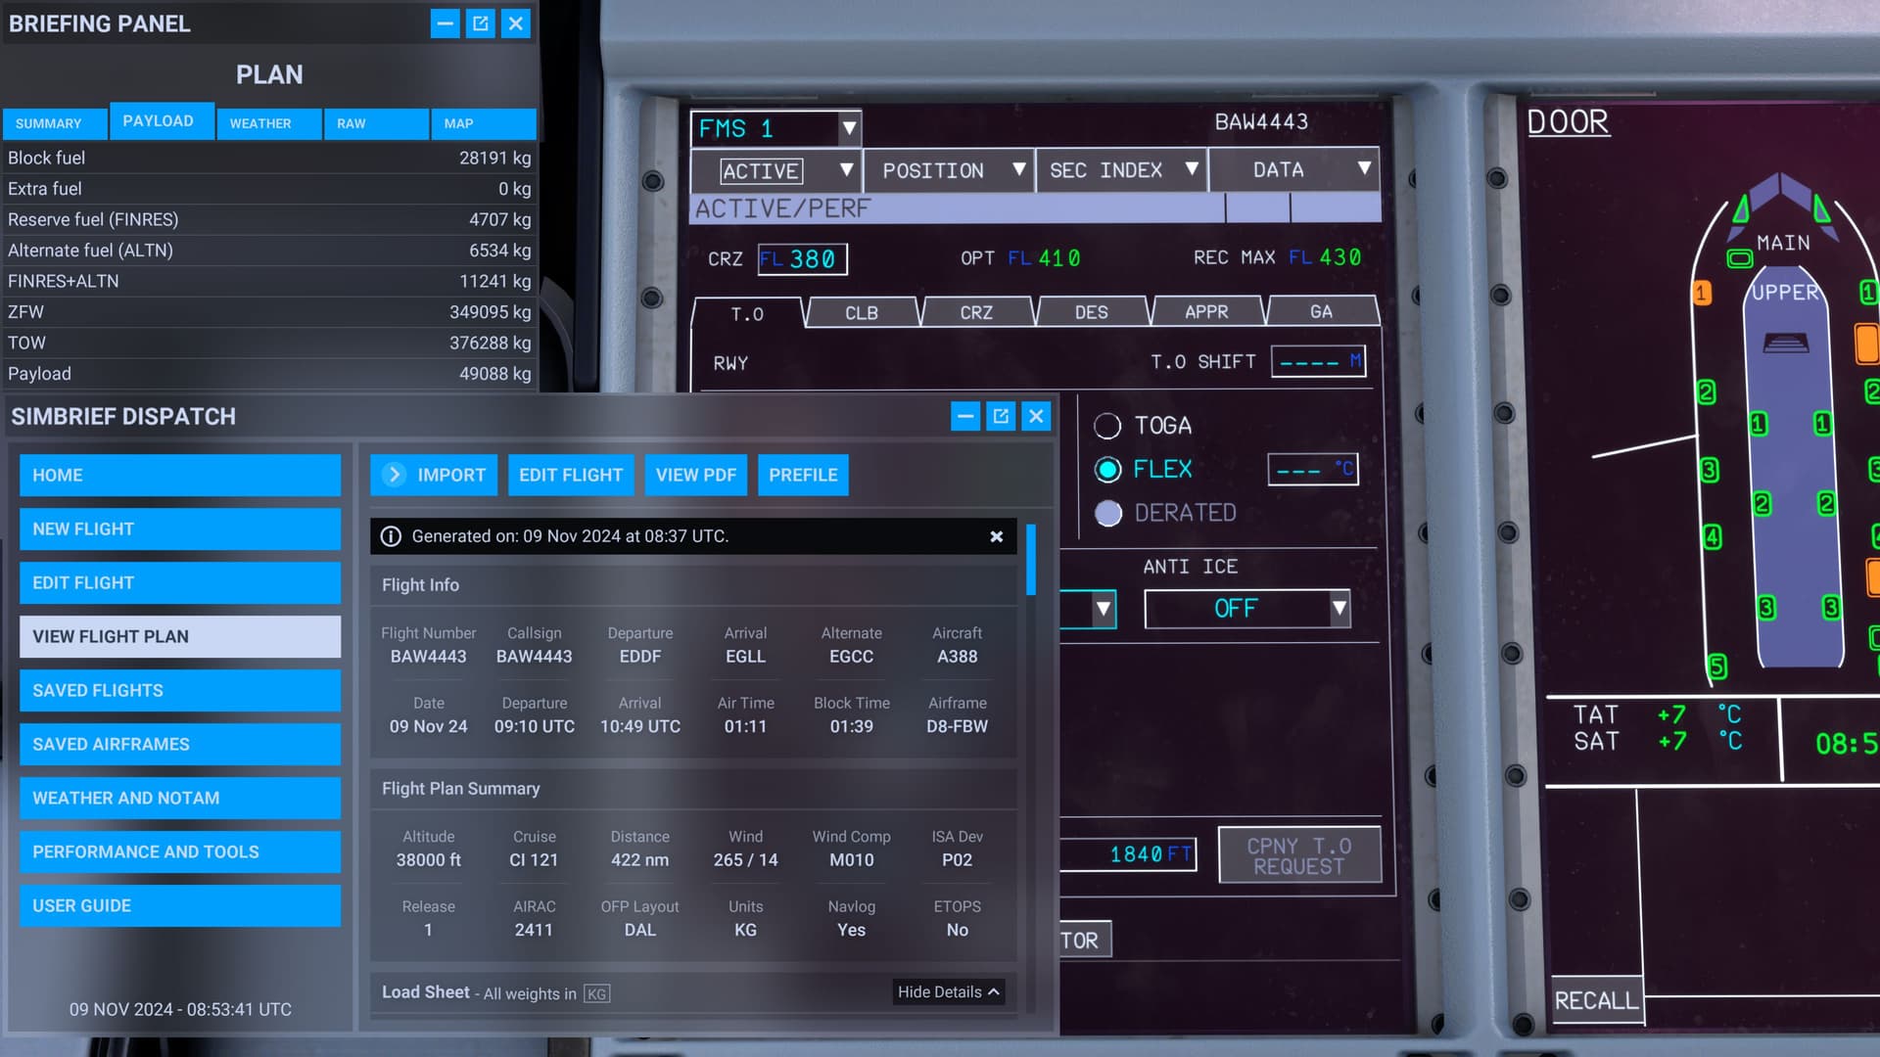
Task: Open PERFORMANCE AND TOOLS in sidebar
Action: pyautogui.click(x=180, y=851)
